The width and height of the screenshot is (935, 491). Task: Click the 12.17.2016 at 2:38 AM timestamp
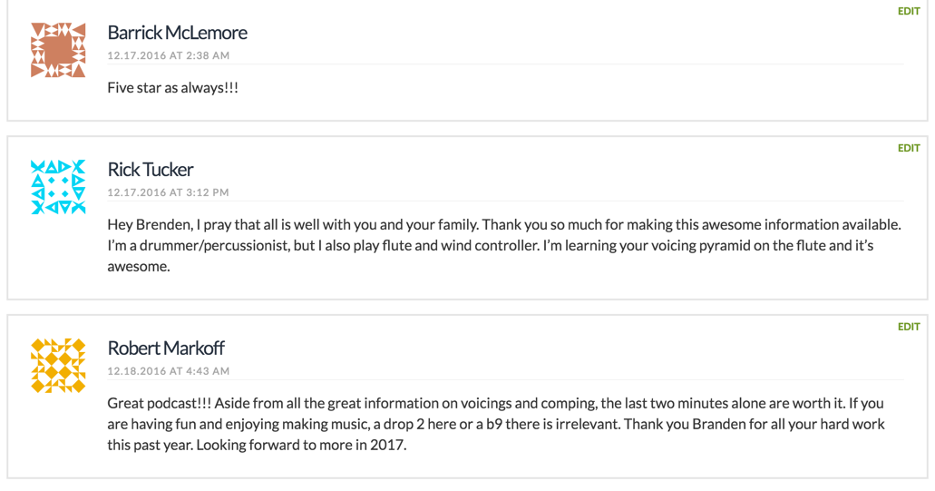(x=168, y=55)
